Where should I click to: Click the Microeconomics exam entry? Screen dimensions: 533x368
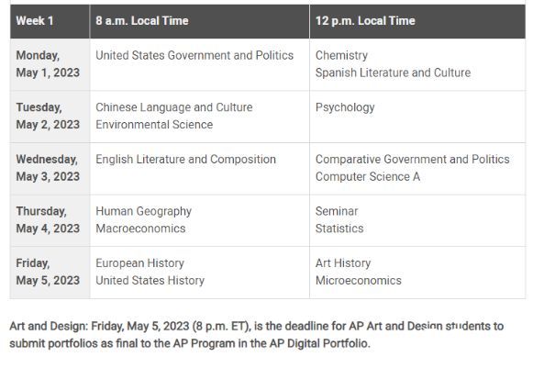click(359, 281)
